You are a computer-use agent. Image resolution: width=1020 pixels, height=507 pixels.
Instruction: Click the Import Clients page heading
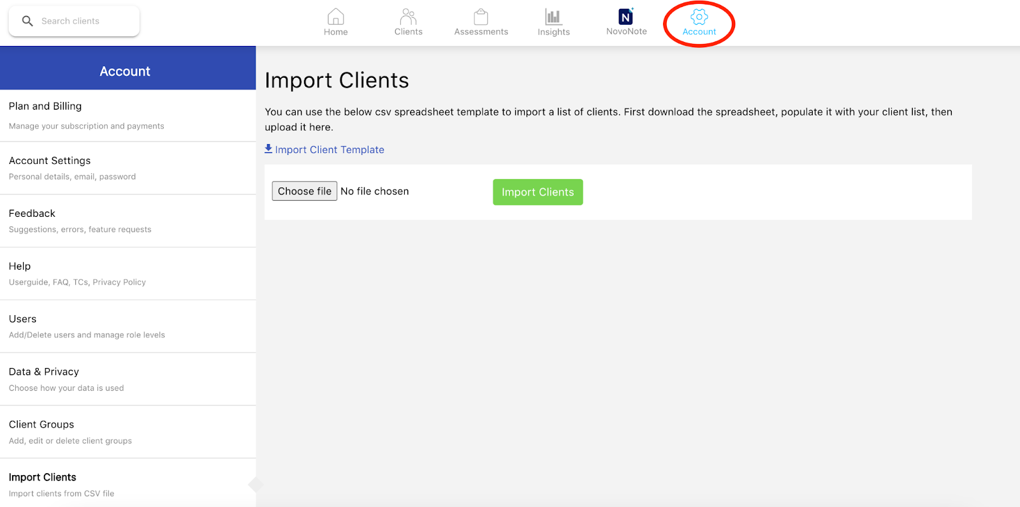(337, 80)
